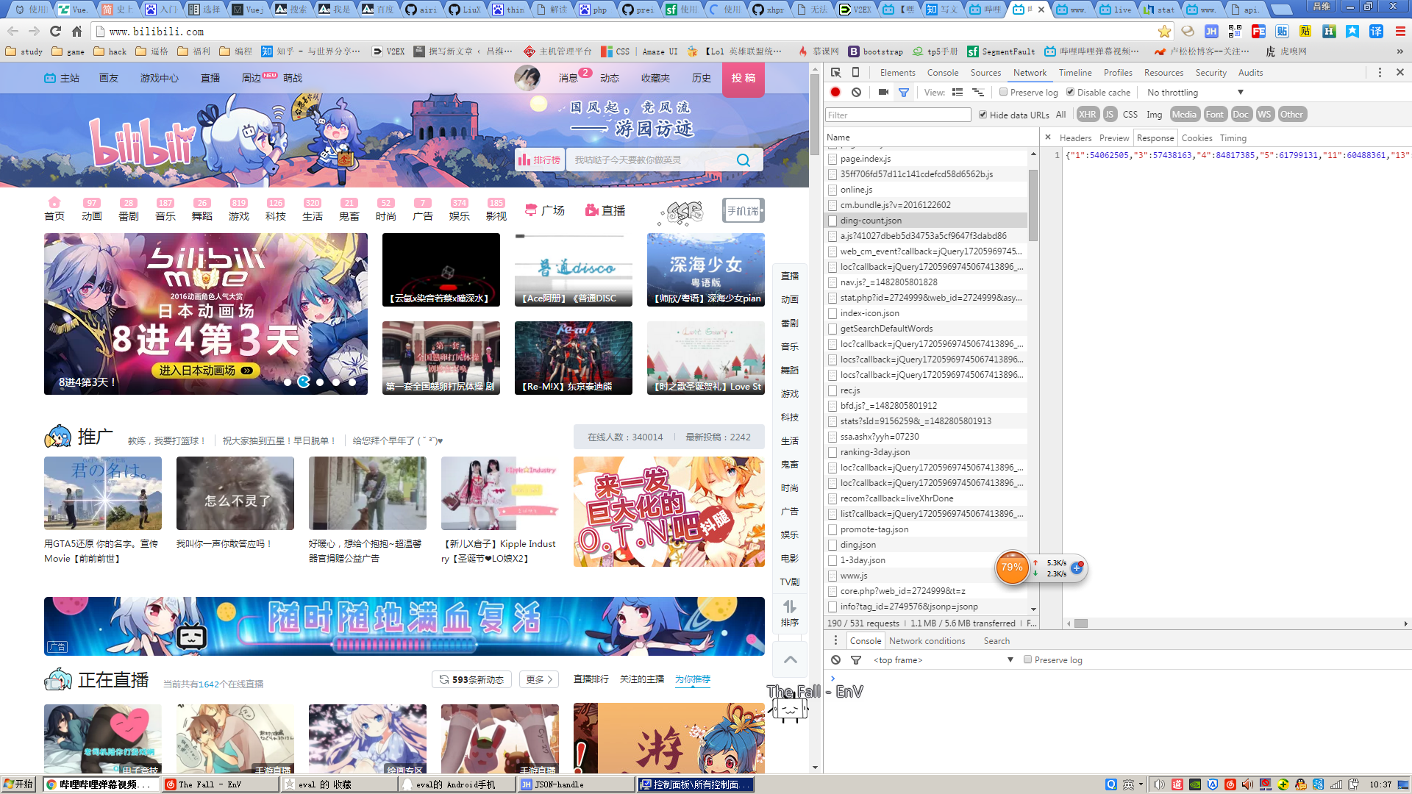Open the 深海少女 video thumbnail
The image size is (1412, 794).
coord(706,269)
